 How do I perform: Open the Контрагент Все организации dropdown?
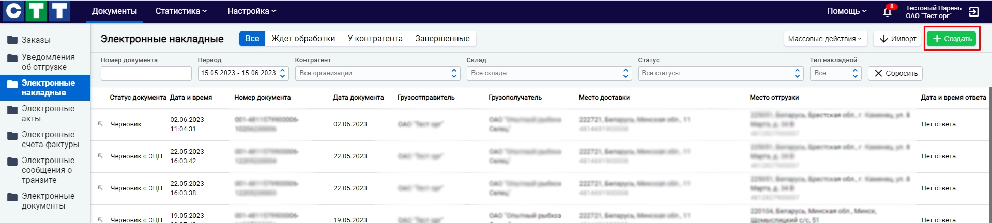click(377, 73)
